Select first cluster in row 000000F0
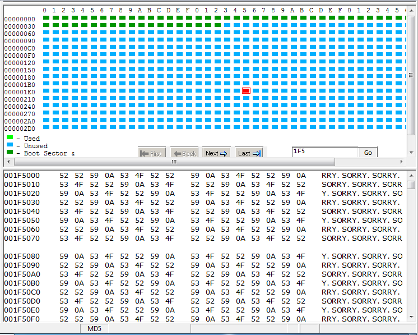The height and width of the screenshot is (335, 418). point(47,54)
